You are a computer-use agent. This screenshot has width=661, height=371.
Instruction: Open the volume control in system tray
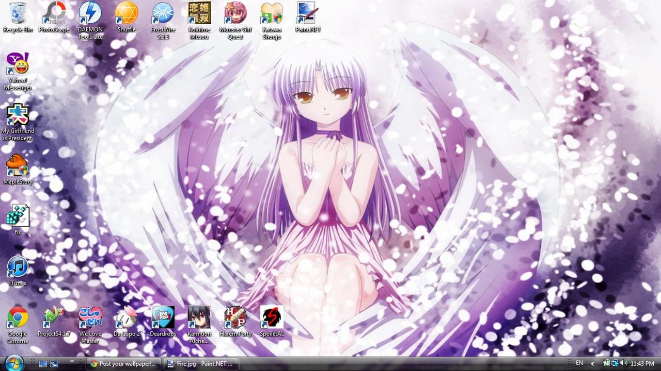[624, 363]
